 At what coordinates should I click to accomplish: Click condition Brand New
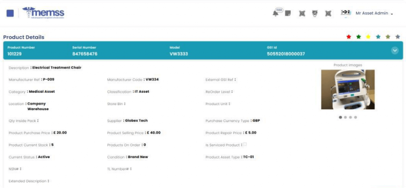tap(138, 157)
